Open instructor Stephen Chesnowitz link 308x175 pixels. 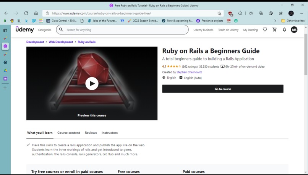[x=189, y=72]
